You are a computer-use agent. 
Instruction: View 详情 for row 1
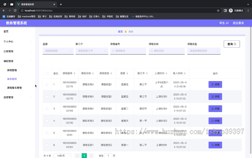pos(215,84)
